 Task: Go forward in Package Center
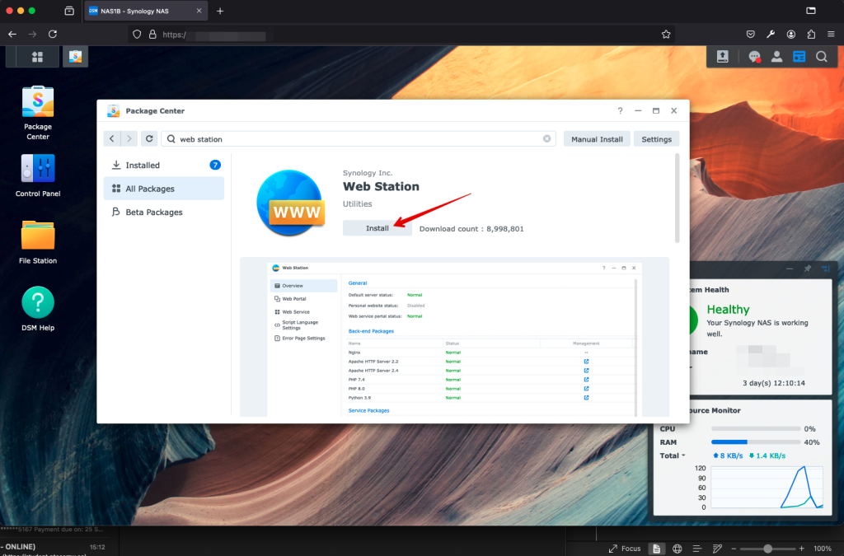pos(129,138)
